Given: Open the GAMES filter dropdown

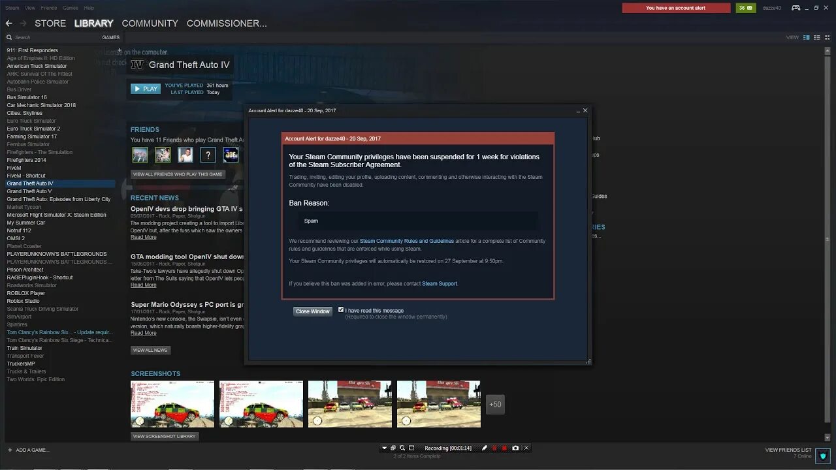Looking at the screenshot, I should [x=111, y=37].
